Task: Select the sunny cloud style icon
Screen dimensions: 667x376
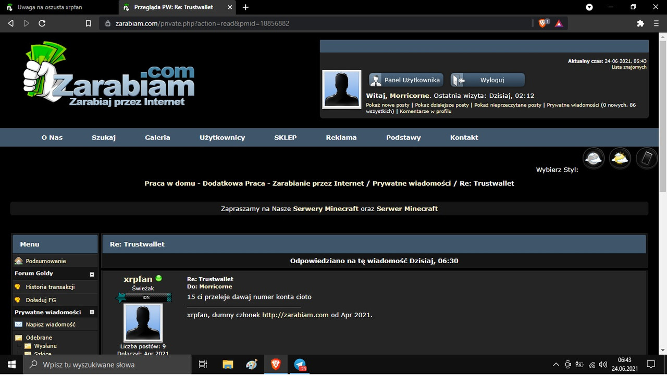Action: tap(620, 158)
